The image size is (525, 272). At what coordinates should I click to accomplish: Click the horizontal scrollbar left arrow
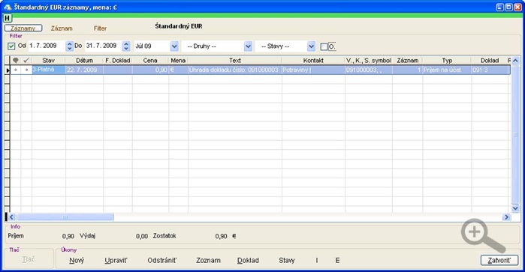(11, 217)
